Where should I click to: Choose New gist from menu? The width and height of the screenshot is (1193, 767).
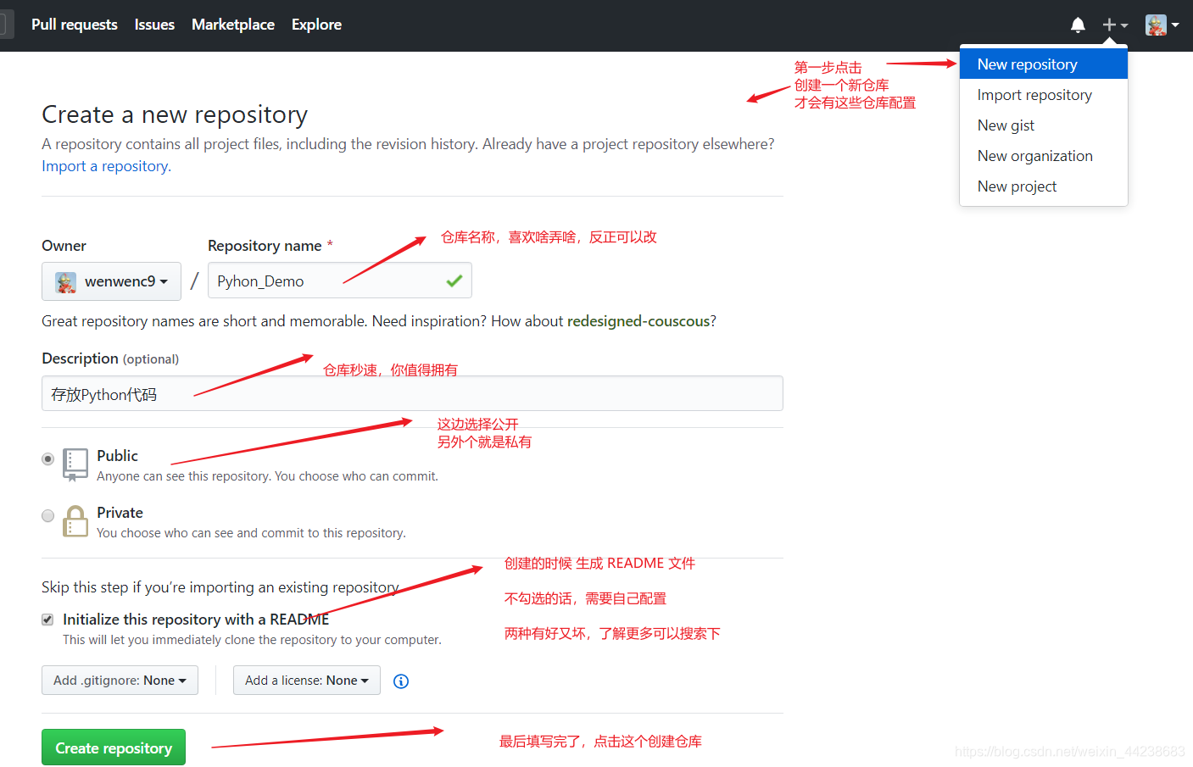[1044, 125]
